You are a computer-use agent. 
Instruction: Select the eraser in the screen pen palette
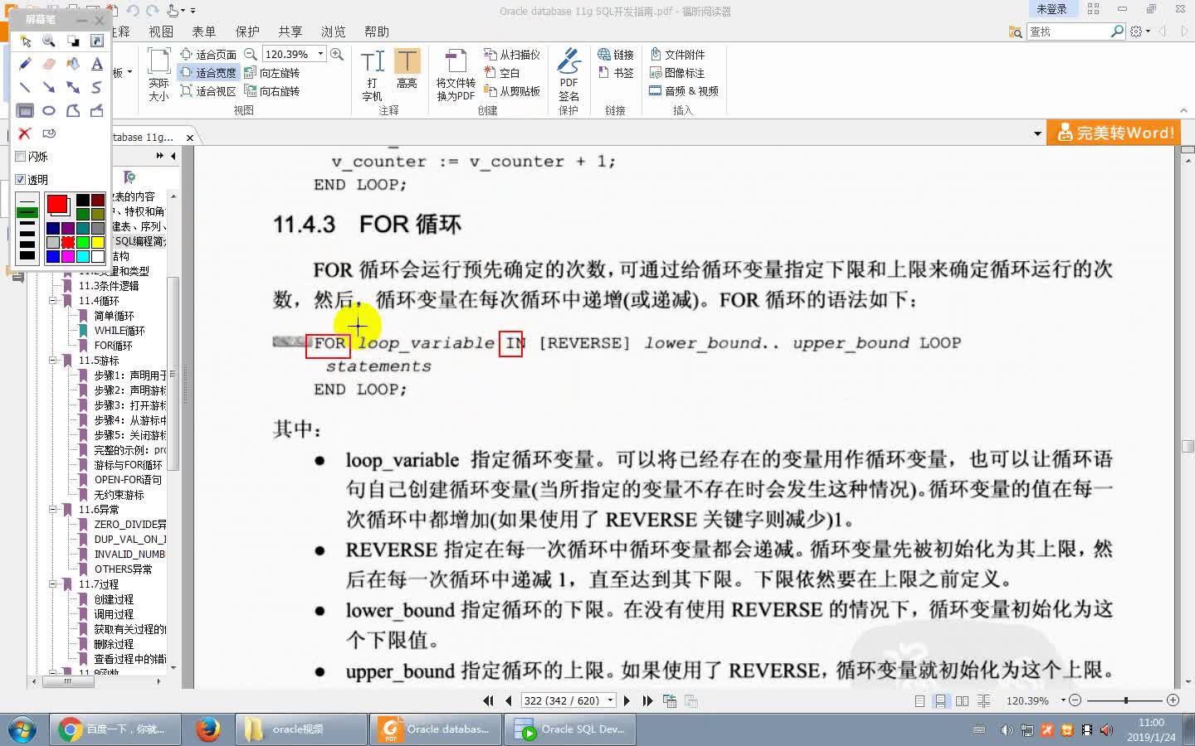pyautogui.click(x=49, y=64)
